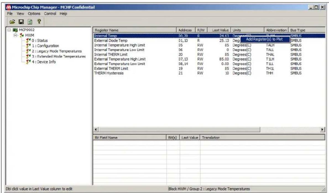This screenshot has width=329, height=193.
Task: Click the register list horizontal scrollbar thumb
Action: pos(179,129)
